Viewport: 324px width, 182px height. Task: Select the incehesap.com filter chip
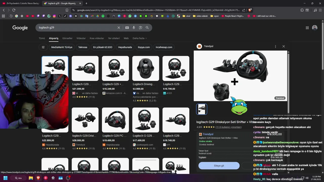coord(164,47)
